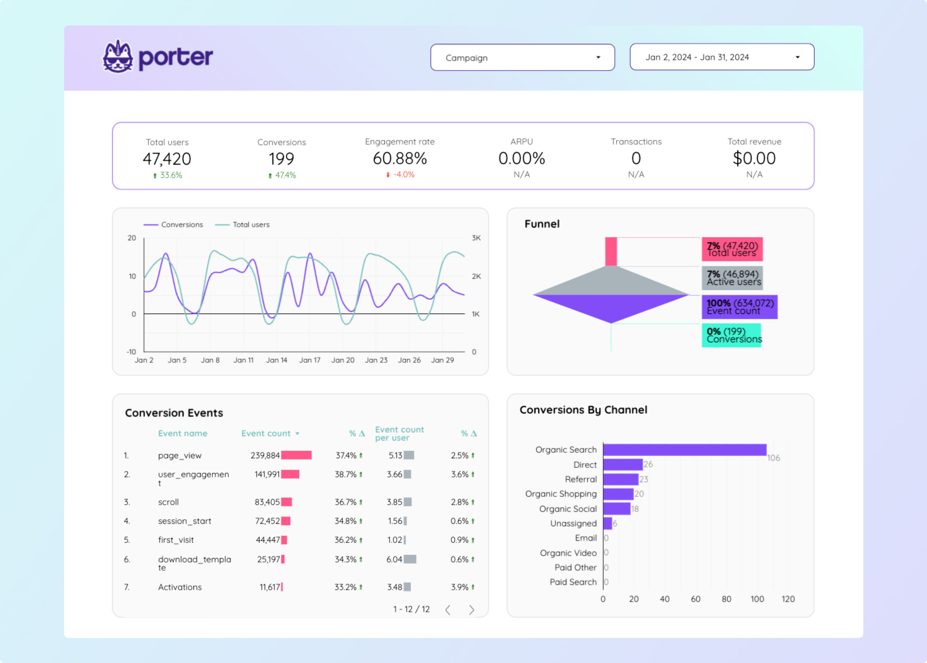Click the first % Δ delta header
This screenshot has height=663, width=927.
click(357, 433)
